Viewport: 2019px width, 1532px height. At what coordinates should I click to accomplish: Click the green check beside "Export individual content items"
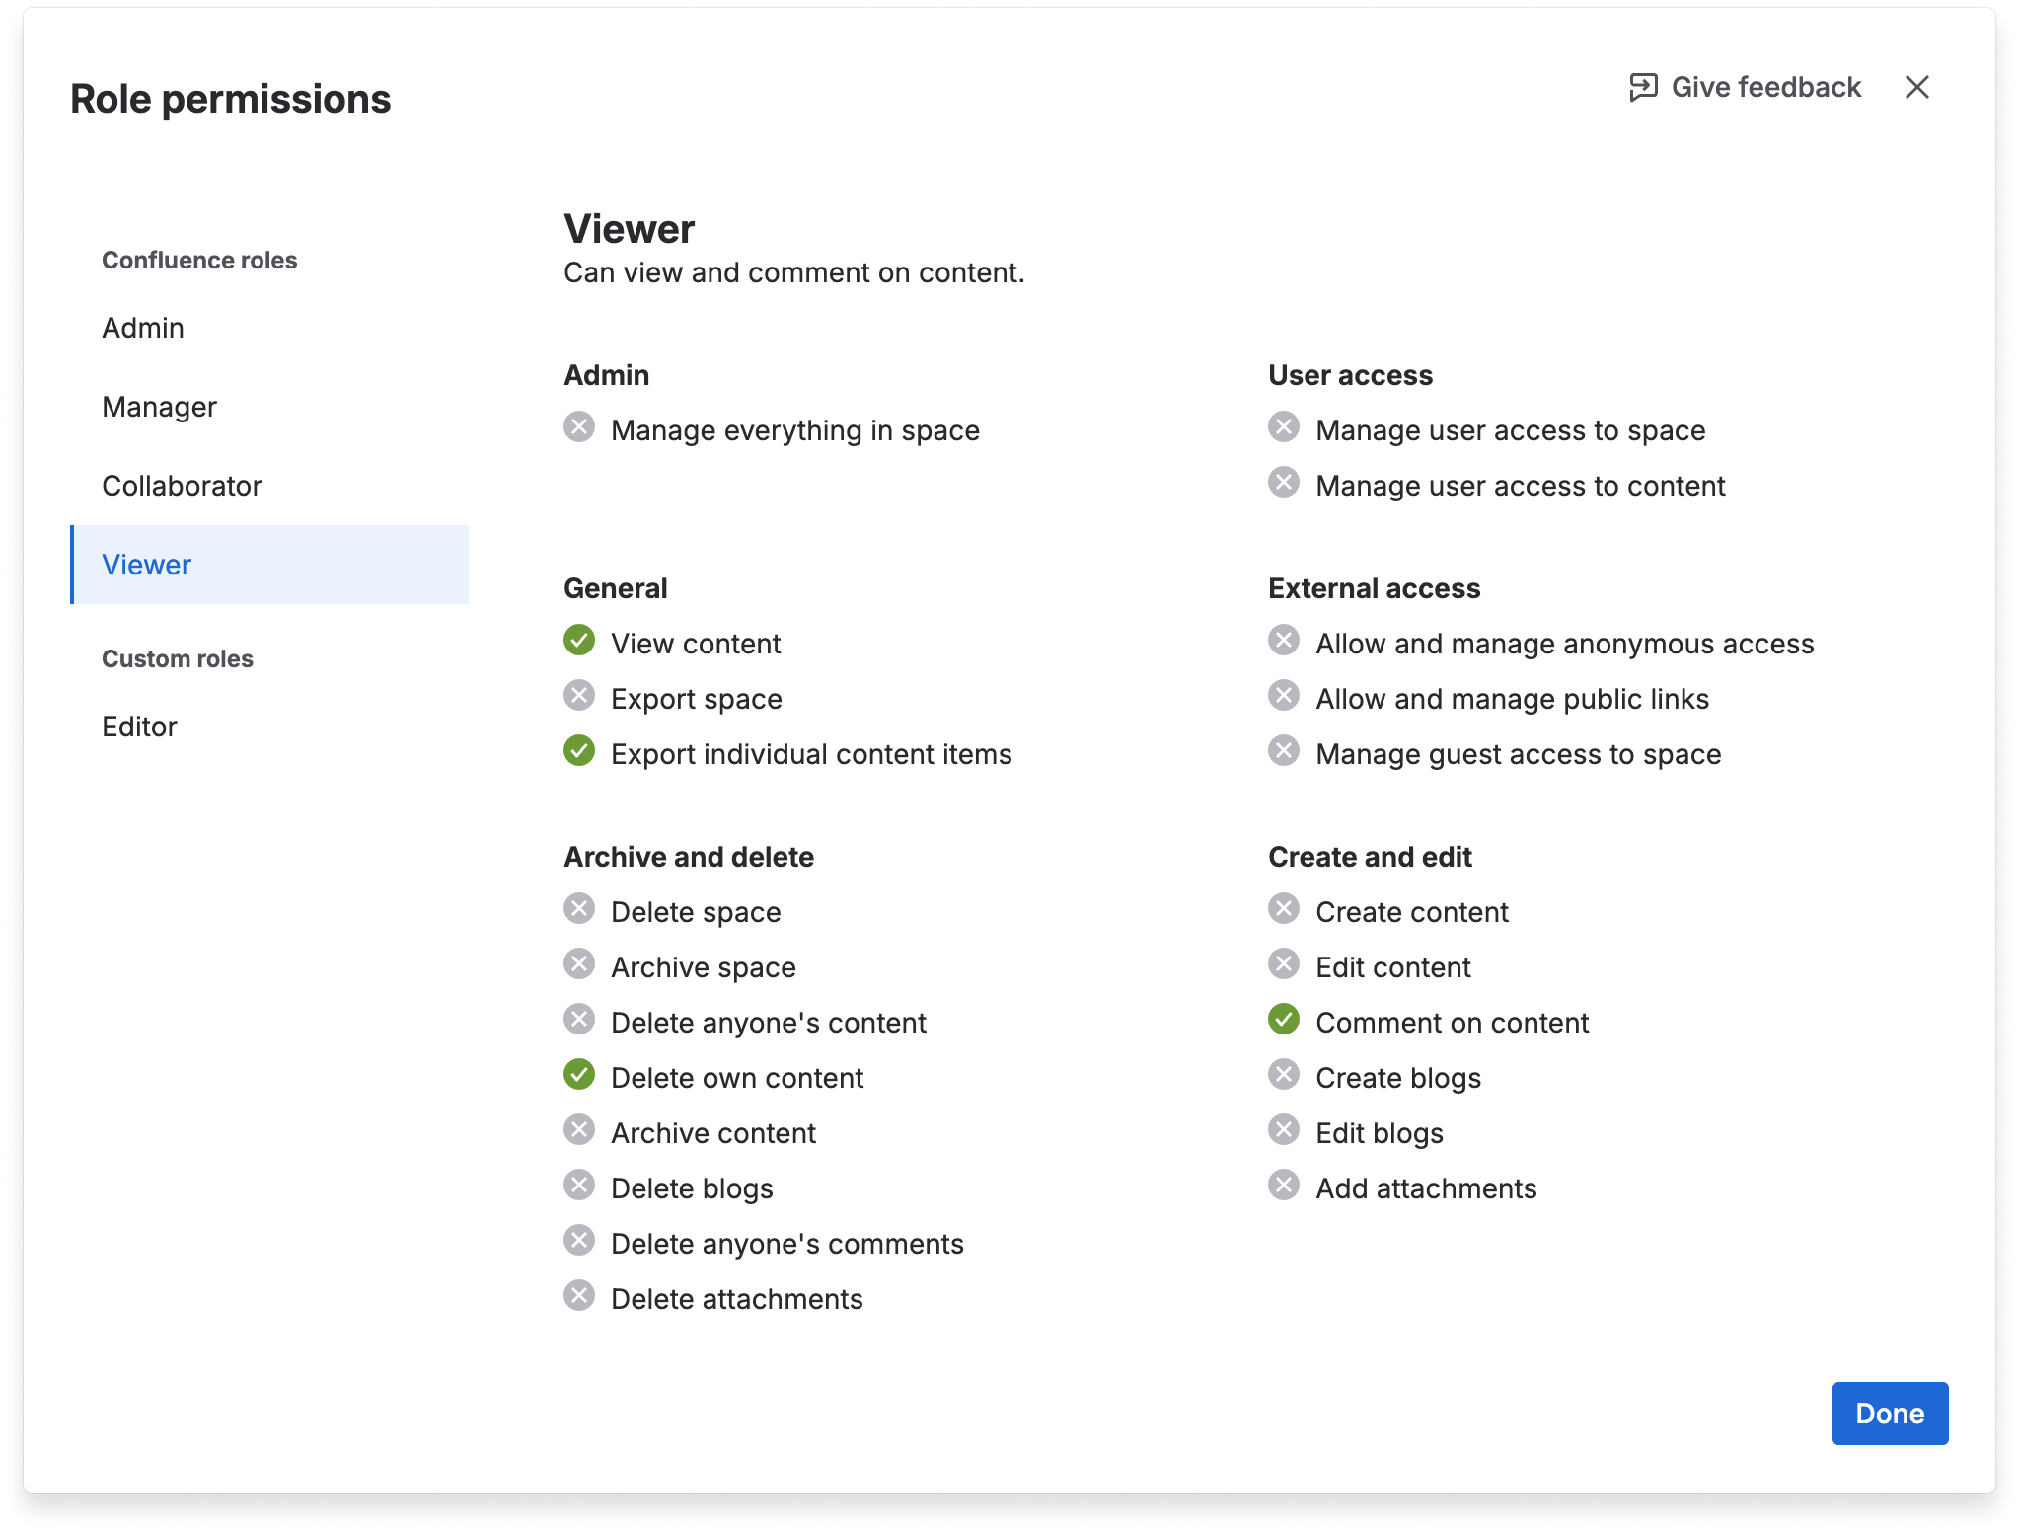[580, 751]
